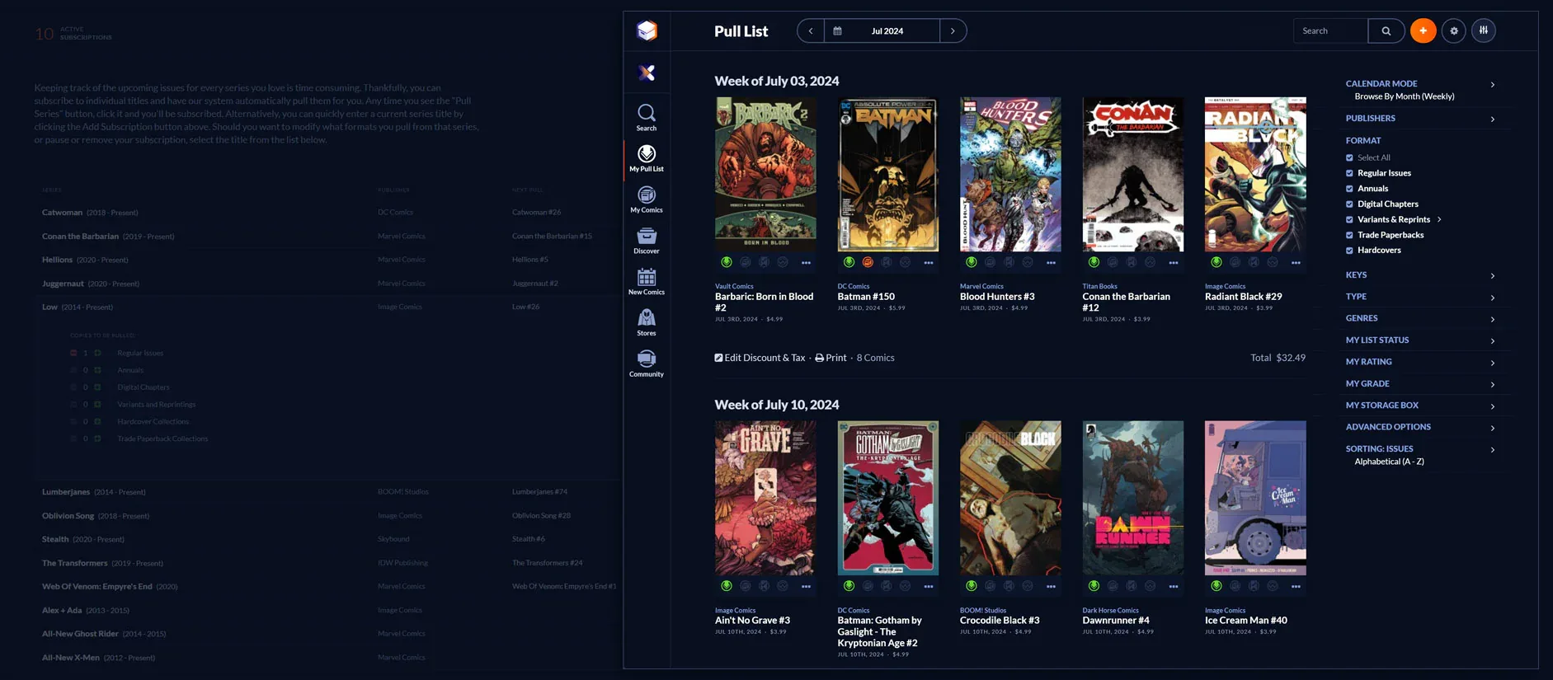Click the Print link
Image resolution: width=1553 pixels, height=680 pixels.
831,358
